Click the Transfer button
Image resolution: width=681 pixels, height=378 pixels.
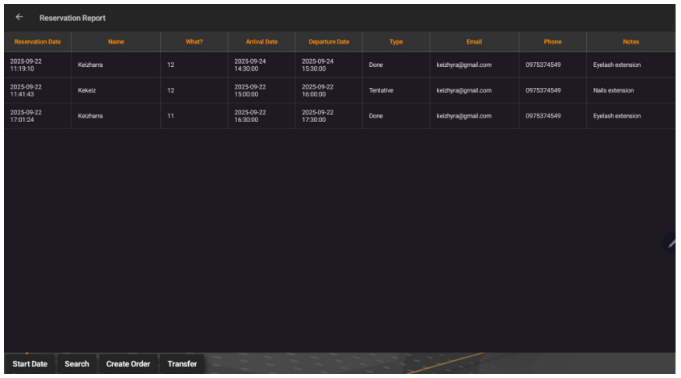[182, 364]
